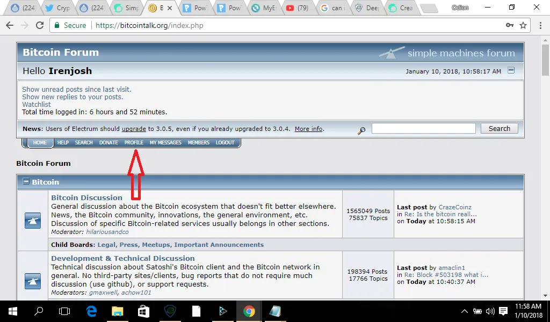Log out using the Logout menu item
The image size is (550, 322).
tap(225, 143)
